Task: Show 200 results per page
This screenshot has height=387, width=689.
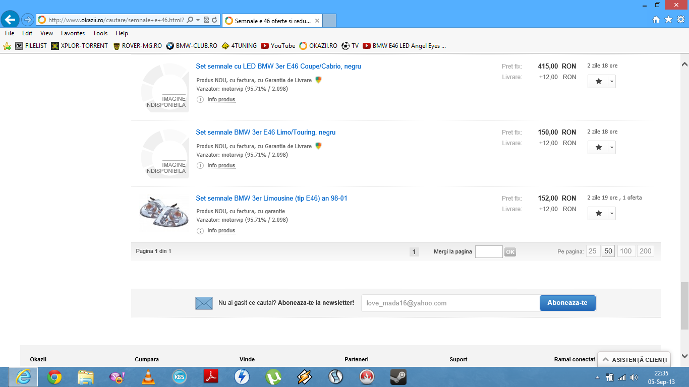Action: 646,251
